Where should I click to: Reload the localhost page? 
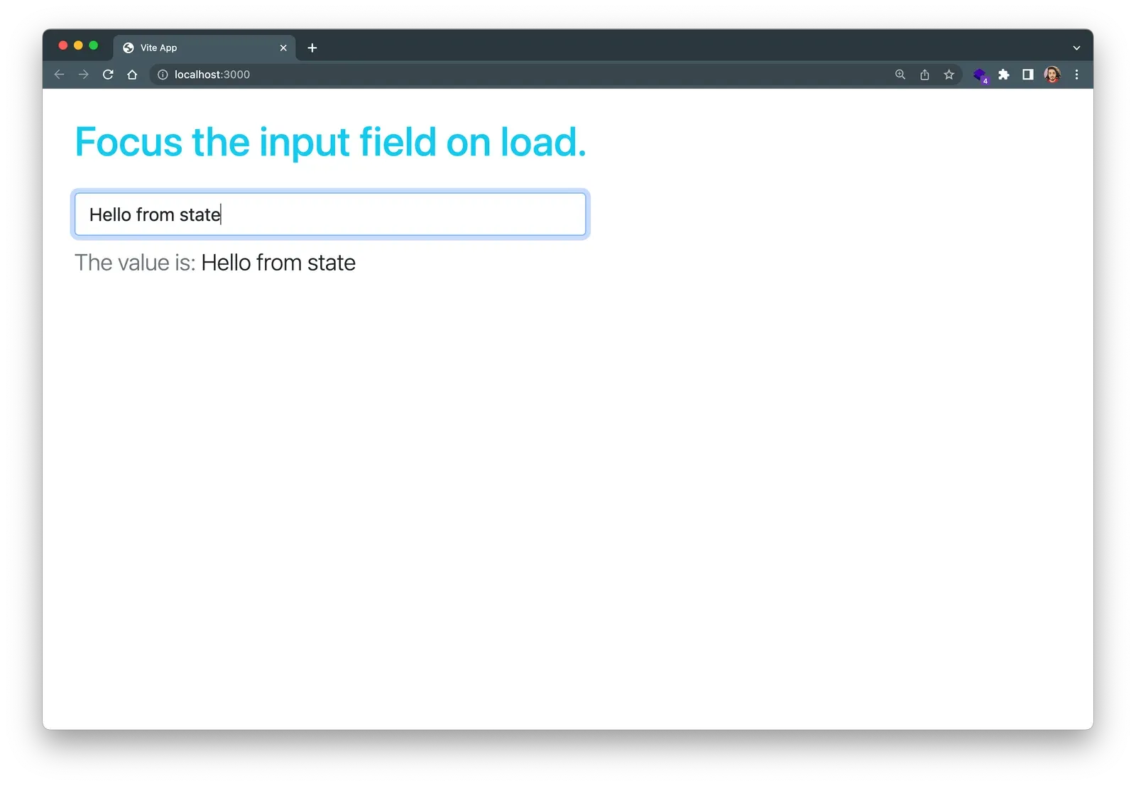pos(108,75)
